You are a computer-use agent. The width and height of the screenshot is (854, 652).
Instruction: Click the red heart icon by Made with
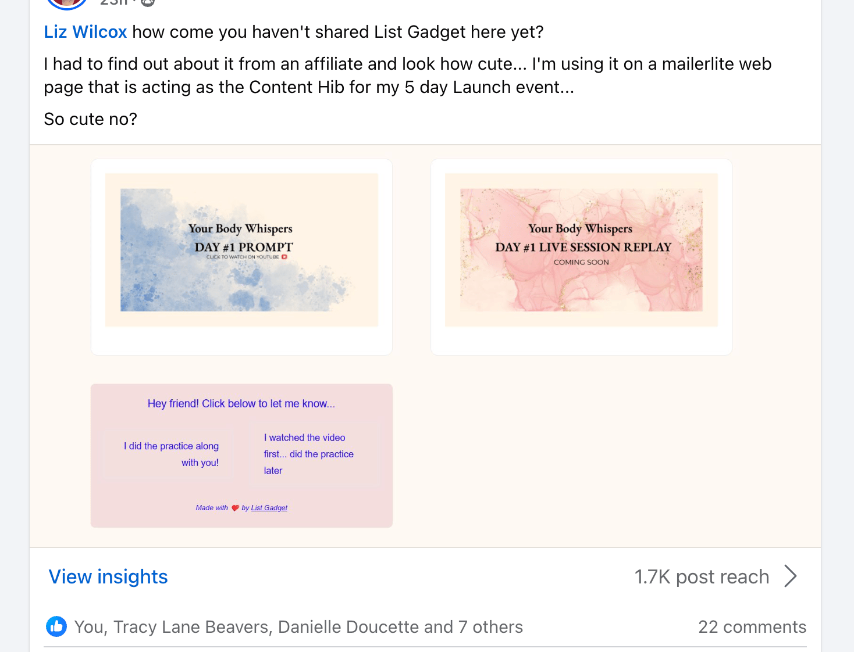pyautogui.click(x=235, y=508)
